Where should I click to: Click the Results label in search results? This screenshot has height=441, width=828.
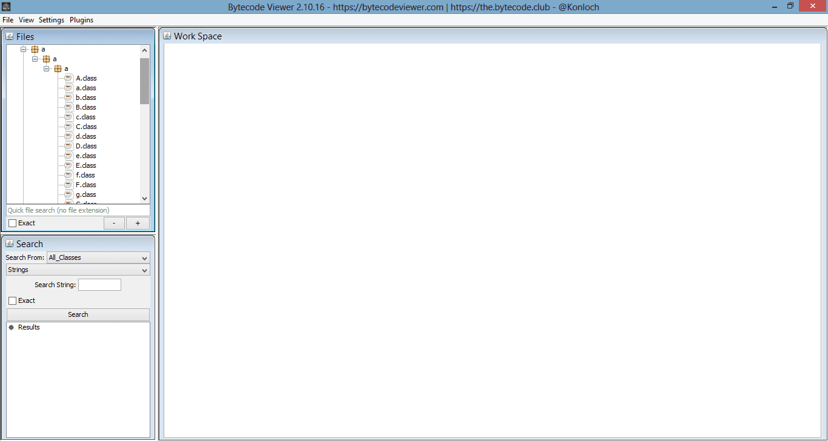[29, 327]
